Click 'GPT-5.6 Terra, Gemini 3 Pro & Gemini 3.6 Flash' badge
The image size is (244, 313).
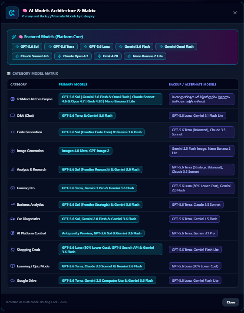pos(98,188)
